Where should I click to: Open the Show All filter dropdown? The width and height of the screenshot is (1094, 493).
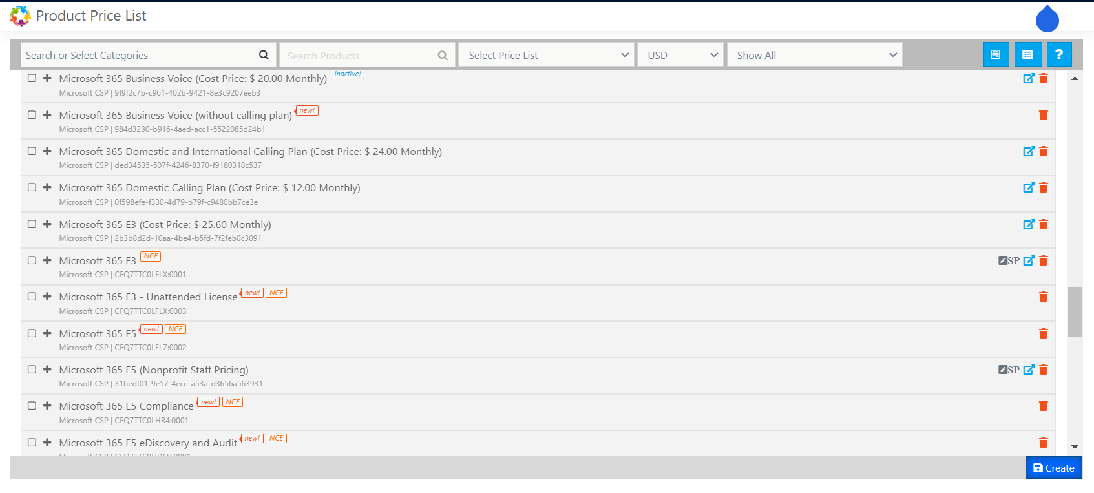point(815,55)
